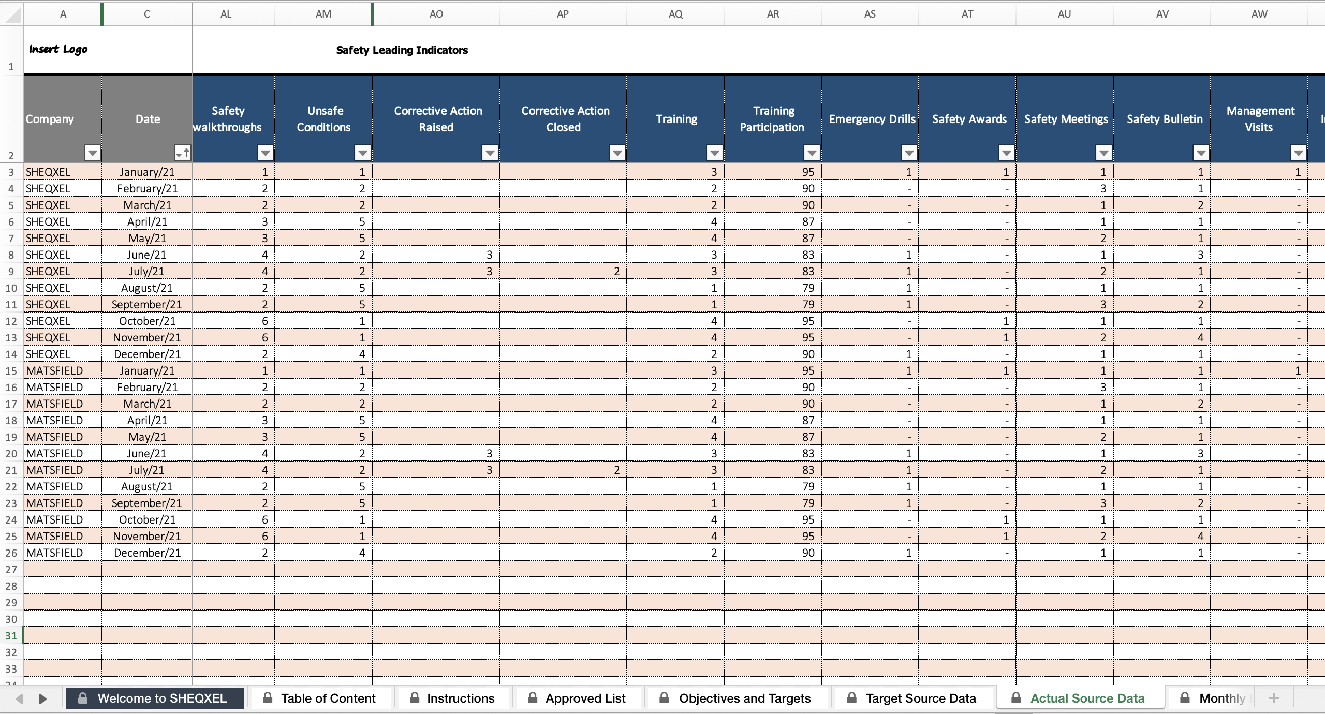Screen dimensions: 1325x714
Task: Open the Training Participation filter dropdown
Action: [x=812, y=153]
